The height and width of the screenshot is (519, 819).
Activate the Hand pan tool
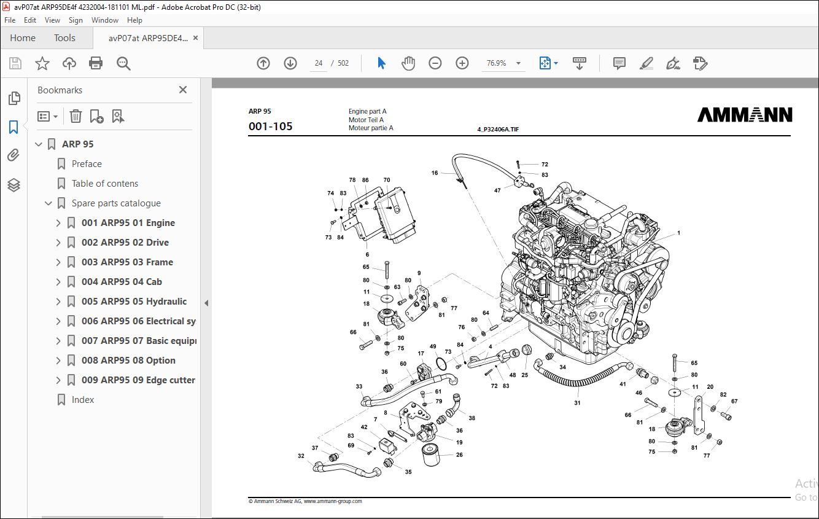click(408, 63)
